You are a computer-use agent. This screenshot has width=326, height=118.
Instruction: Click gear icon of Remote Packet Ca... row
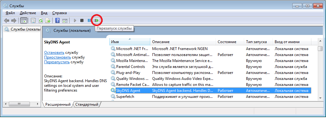click(x=113, y=85)
